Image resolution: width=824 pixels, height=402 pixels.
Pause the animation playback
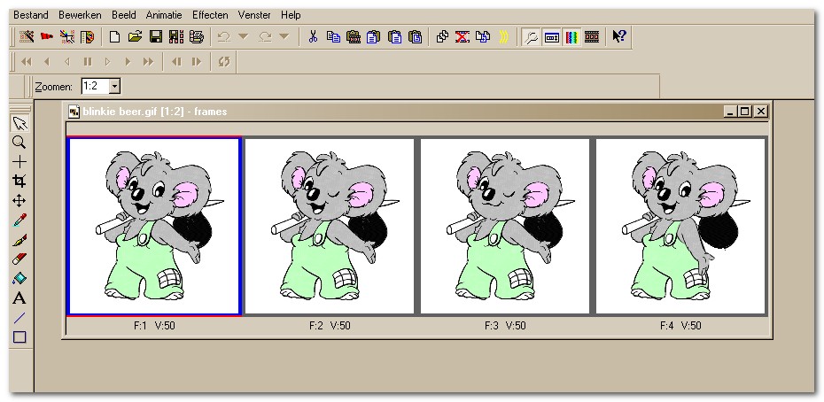pos(88,62)
